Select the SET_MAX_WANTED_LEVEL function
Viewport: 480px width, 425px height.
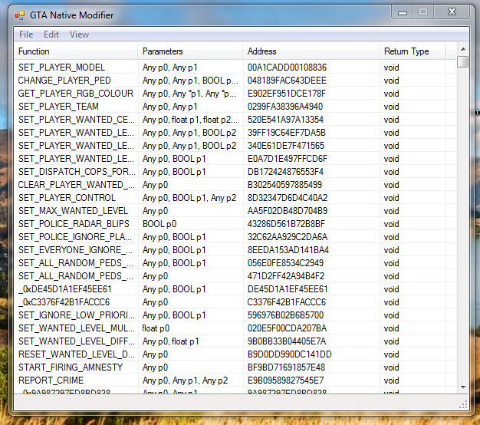pos(73,211)
